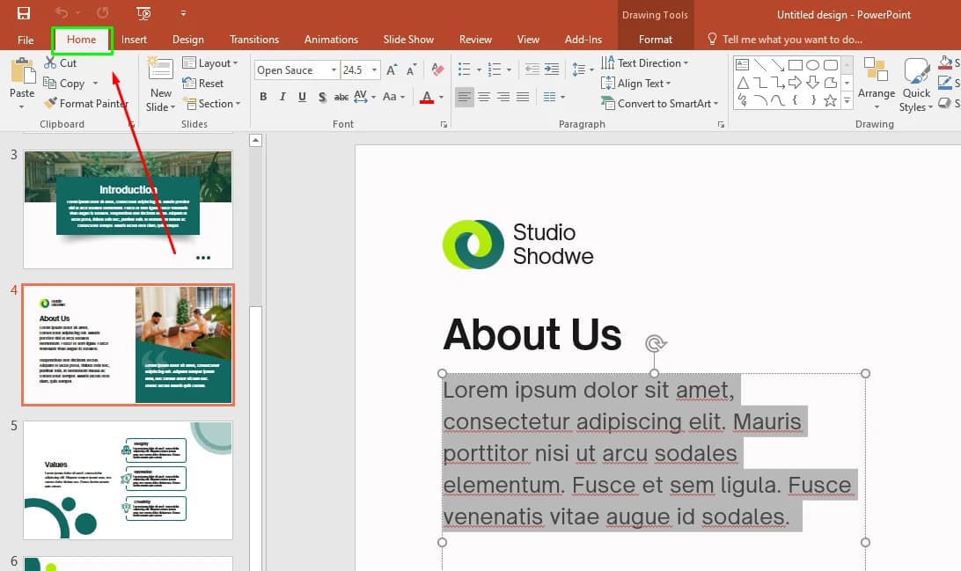The height and width of the screenshot is (571, 961).
Task: Select the Values slide 5 thumbnail
Action: coord(128,480)
